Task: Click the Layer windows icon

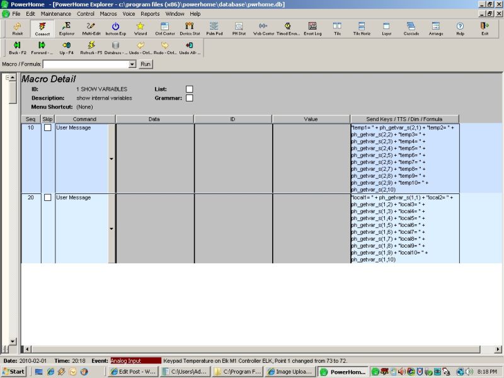Action: (x=386, y=28)
